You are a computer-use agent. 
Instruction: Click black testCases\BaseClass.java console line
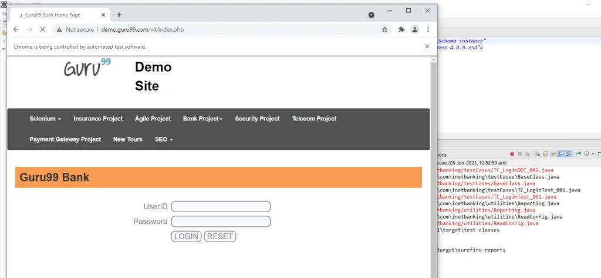498,177
